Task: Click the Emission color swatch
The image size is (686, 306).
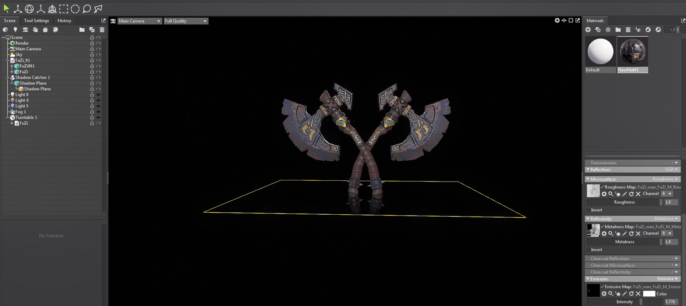Action: pyautogui.click(x=649, y=294)
